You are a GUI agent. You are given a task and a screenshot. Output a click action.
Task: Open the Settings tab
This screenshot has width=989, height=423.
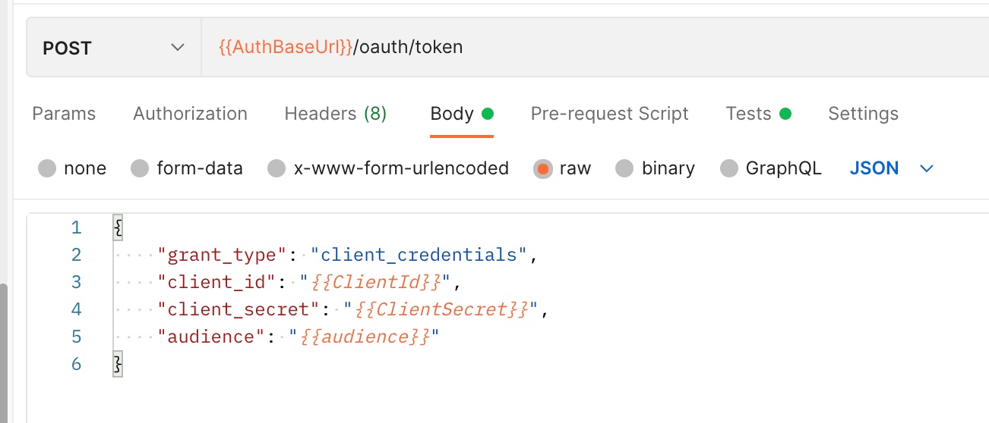point(863,114)
